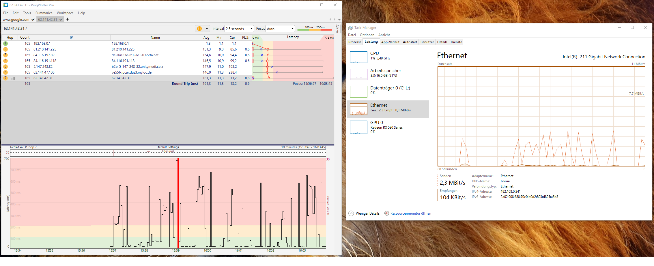Open the pause button's dropdown arrow
Image resolution: width=654 pixels, height=266 pixels.
[207, 29]
